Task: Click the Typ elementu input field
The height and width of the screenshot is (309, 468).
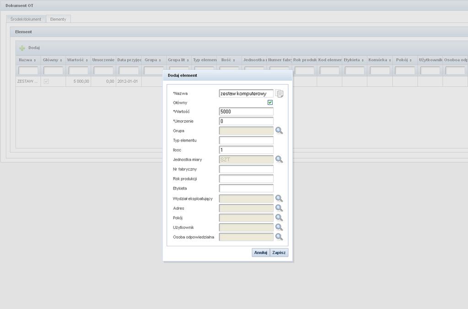Action: pyautogui.click(x=246, y=141)
